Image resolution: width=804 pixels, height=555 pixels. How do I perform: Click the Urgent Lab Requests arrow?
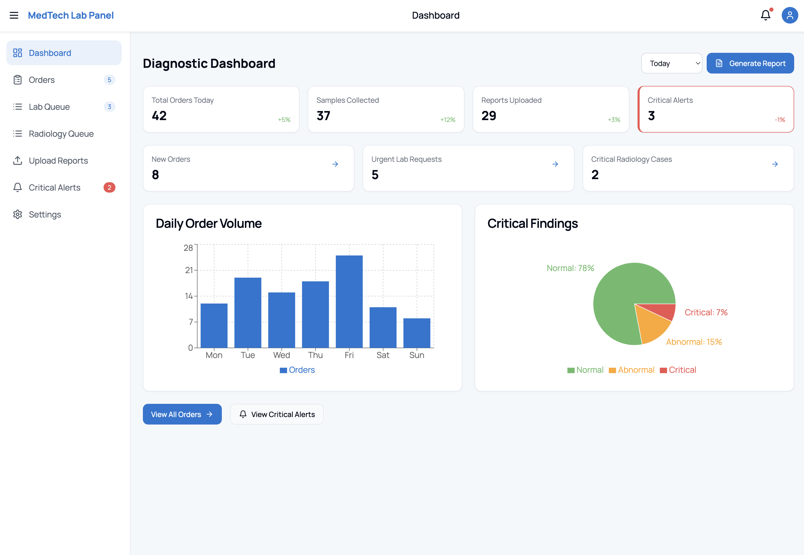(x=555, y=164)
